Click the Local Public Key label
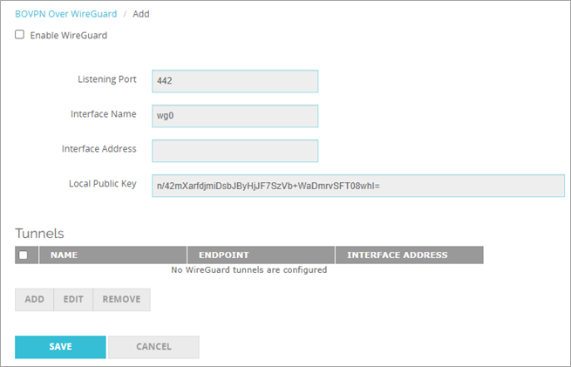Image resolution: width=571 pixels, height=367 pixels. click(x=103, y=184)
